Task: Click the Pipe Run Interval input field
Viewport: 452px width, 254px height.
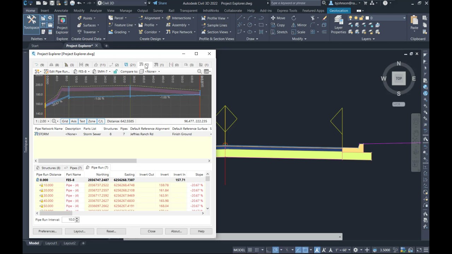Action: (x=69, y=219)
